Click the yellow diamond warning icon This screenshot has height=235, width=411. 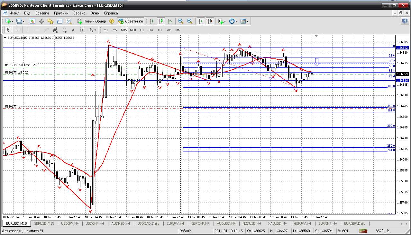coord(112,21)
